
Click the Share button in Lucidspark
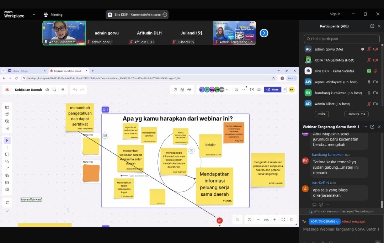tap(273, 90)
